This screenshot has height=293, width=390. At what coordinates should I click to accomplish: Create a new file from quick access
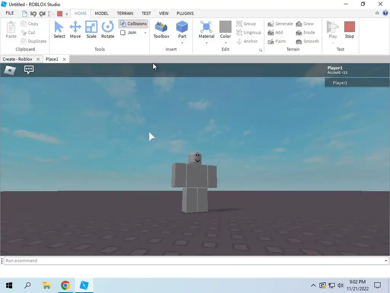[24, 13]
